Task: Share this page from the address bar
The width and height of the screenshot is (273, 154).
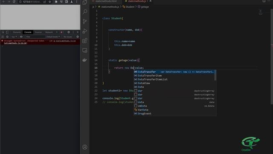Action: [x=45, y=2]
